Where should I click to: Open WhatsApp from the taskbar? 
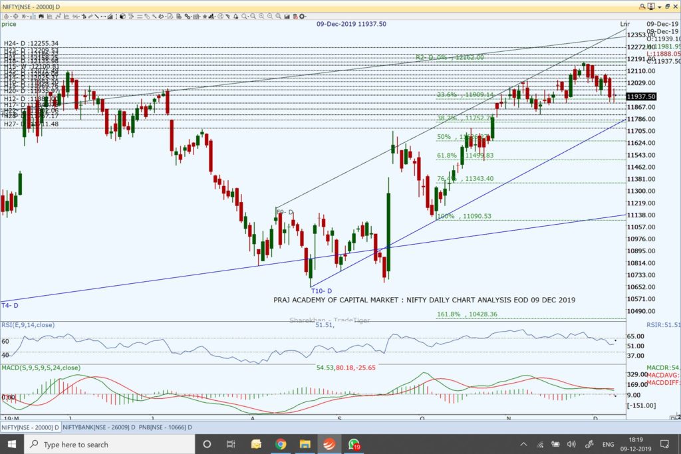pos(354,444)
